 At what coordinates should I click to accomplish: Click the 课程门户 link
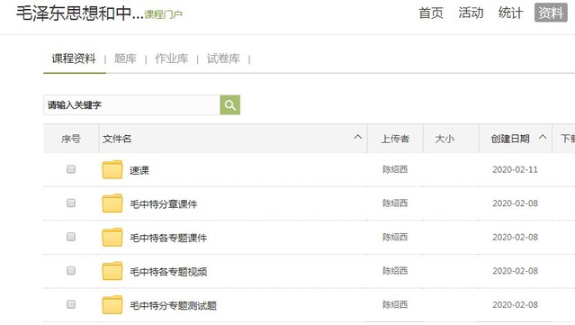pos(163,14)
